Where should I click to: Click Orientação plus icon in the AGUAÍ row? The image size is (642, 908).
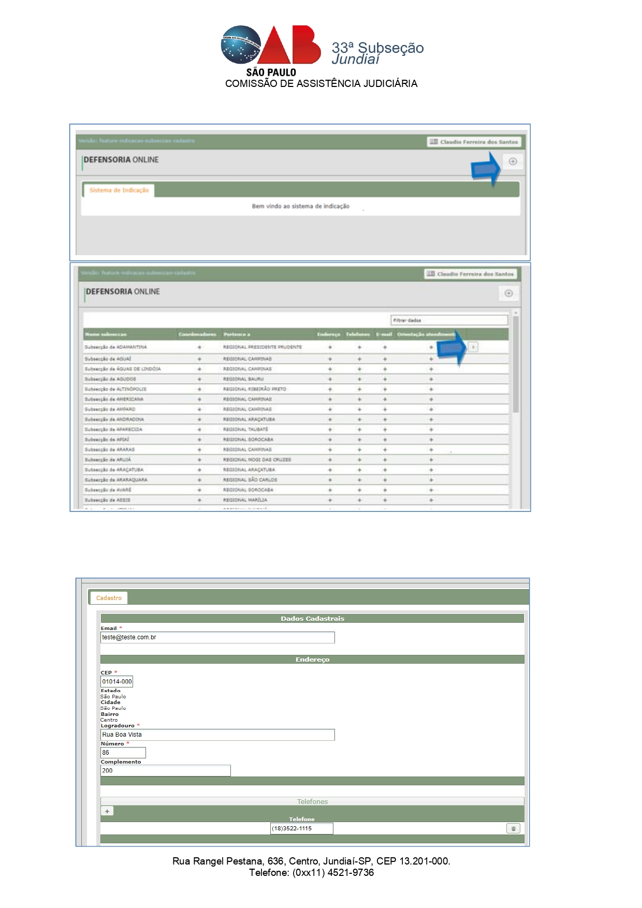click(431, 359)
